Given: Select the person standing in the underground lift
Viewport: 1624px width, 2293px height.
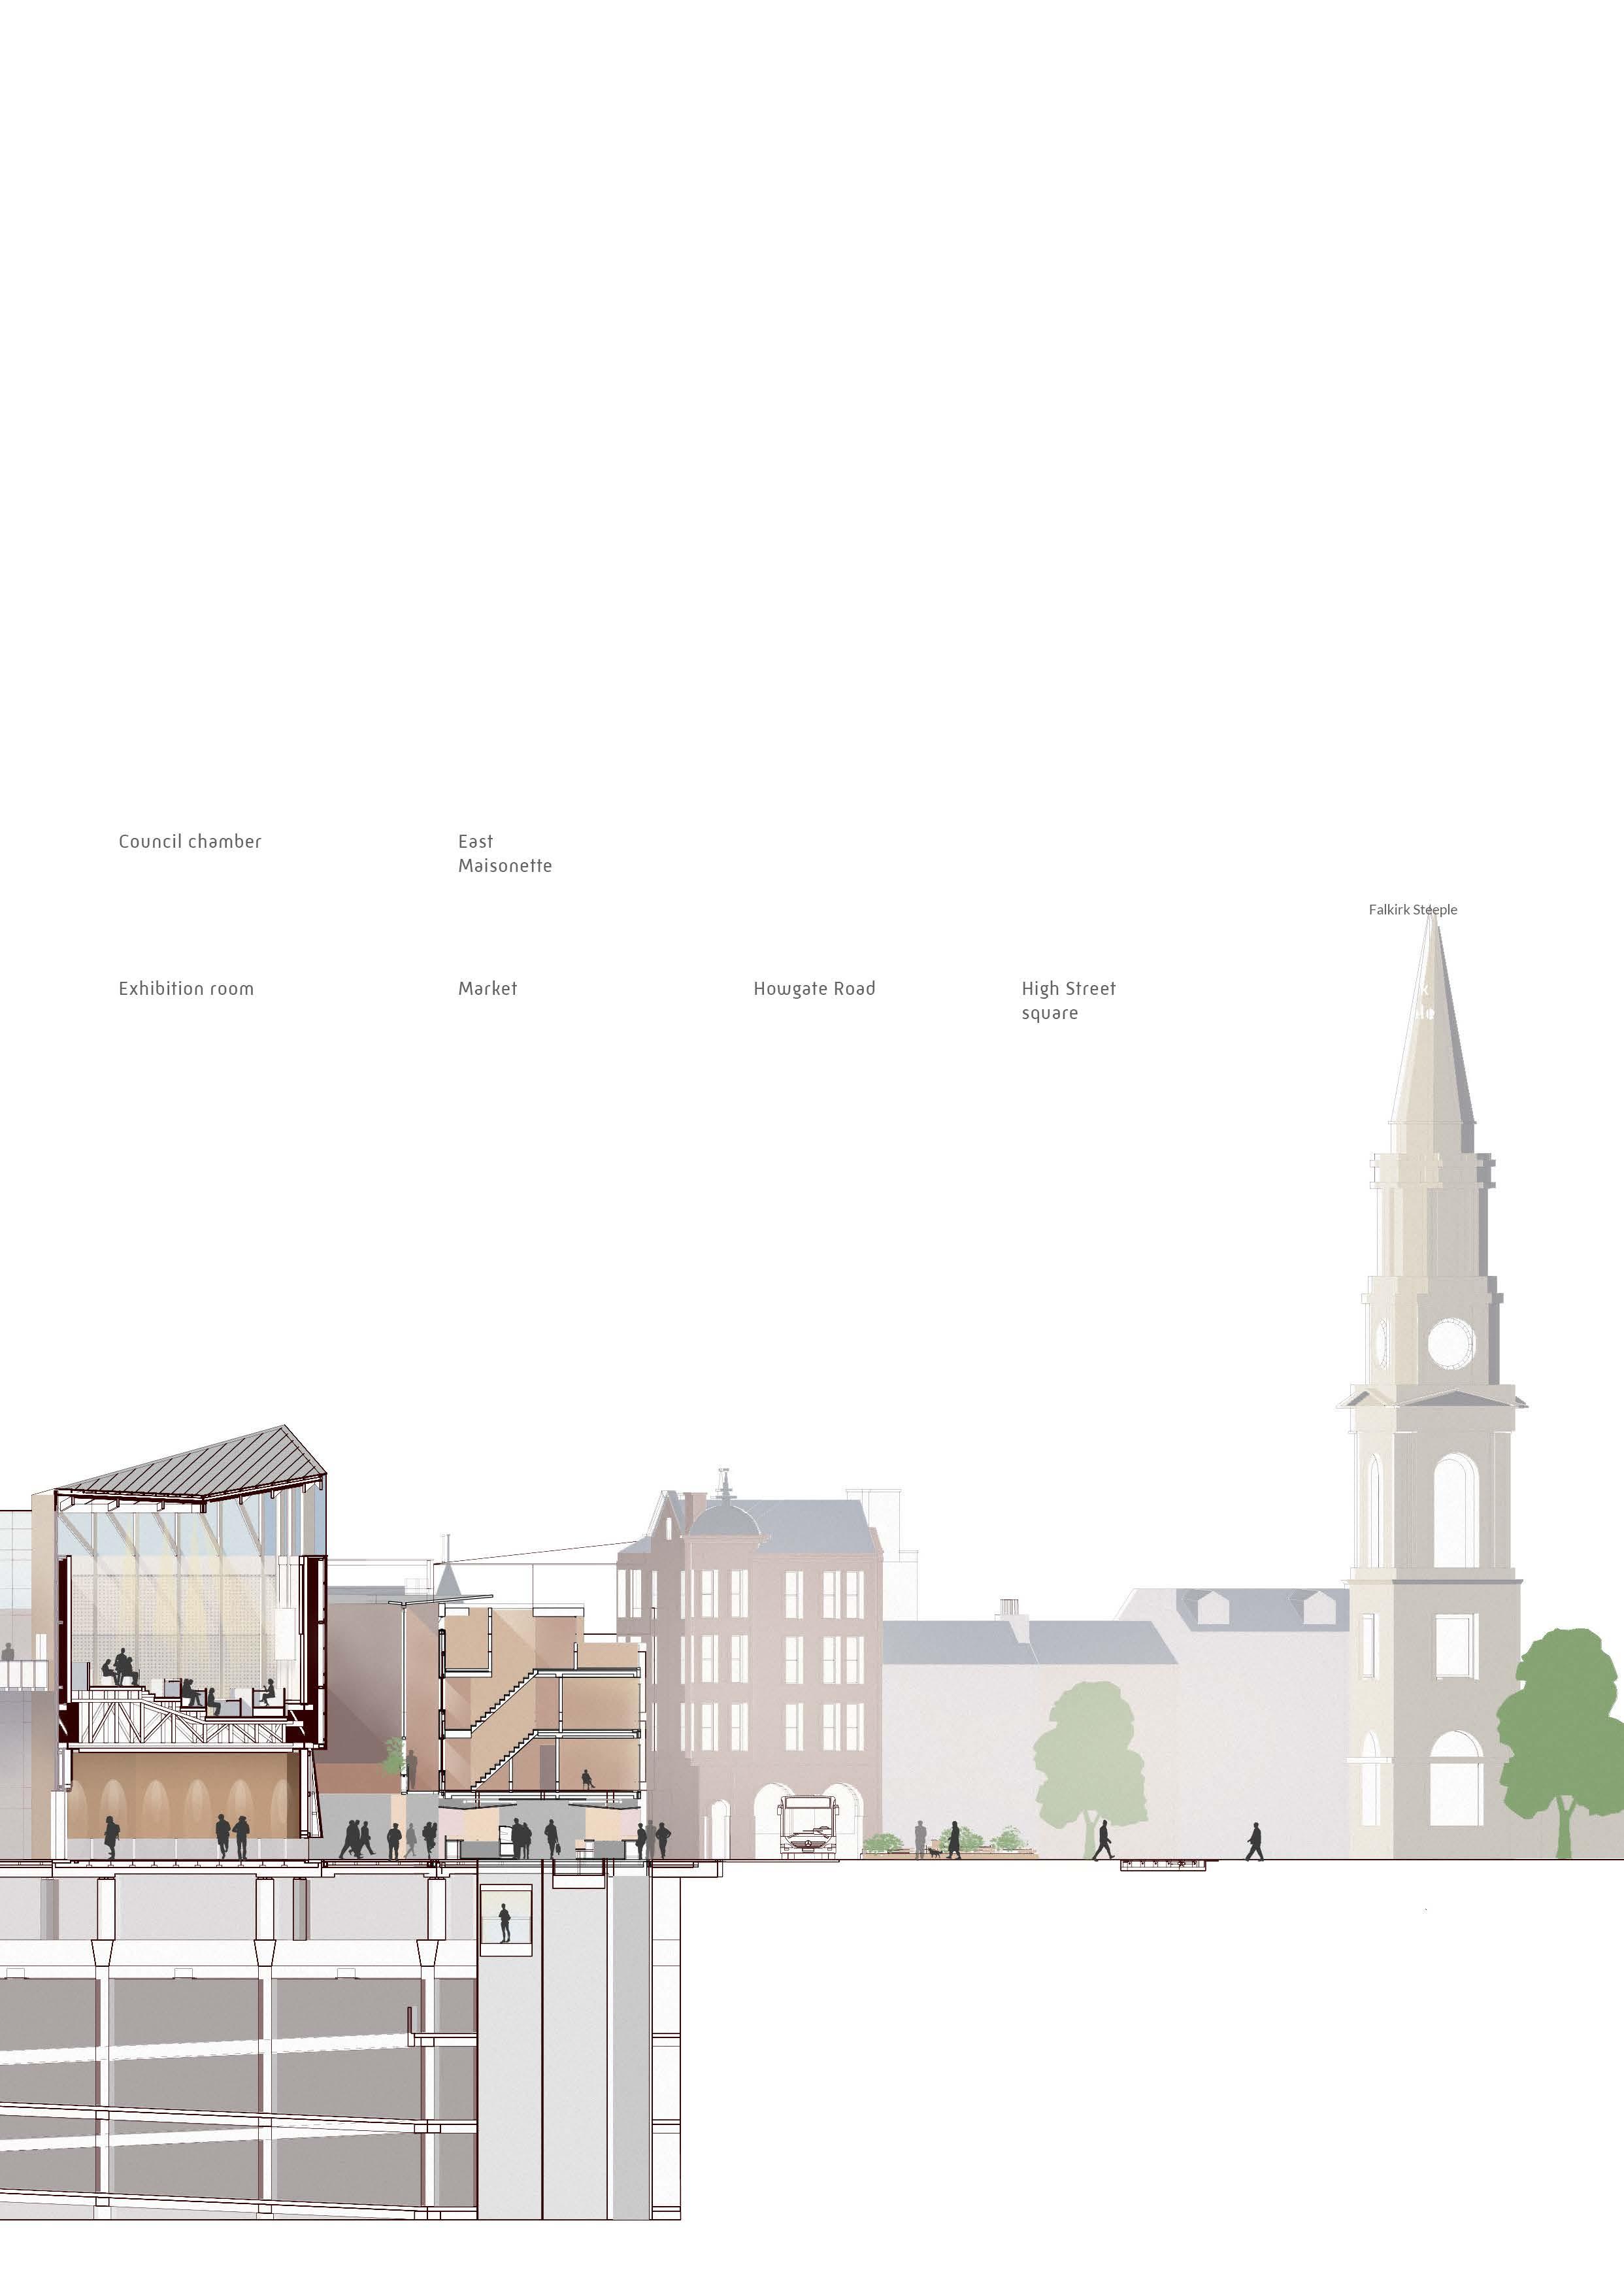Looking at the screenshot, I should [x=505, y=1923].
